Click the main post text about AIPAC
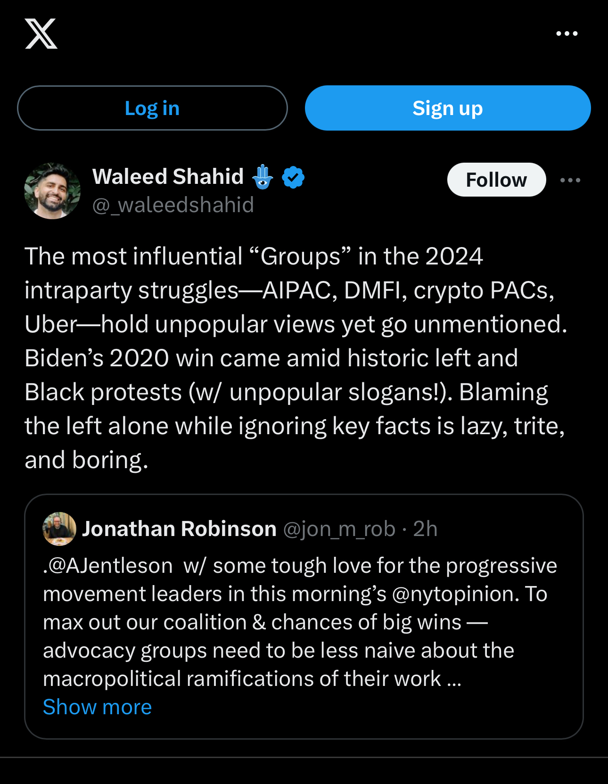The height and width of the screenshot is (784, 608). click(x=295, y=357)
